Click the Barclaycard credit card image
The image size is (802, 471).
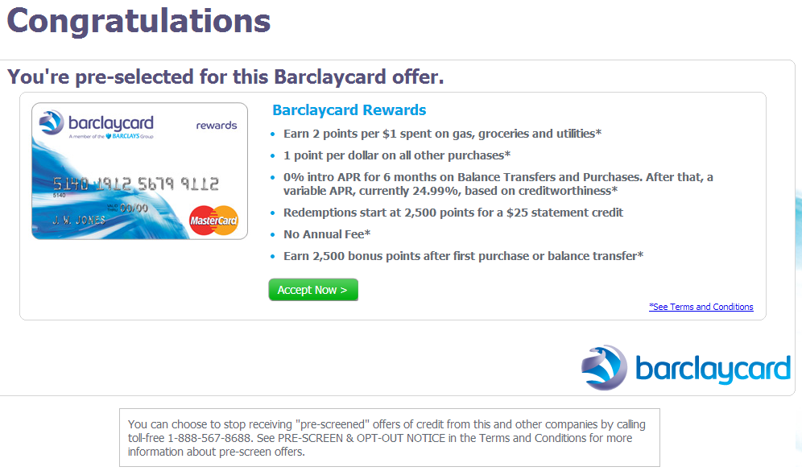139,171
